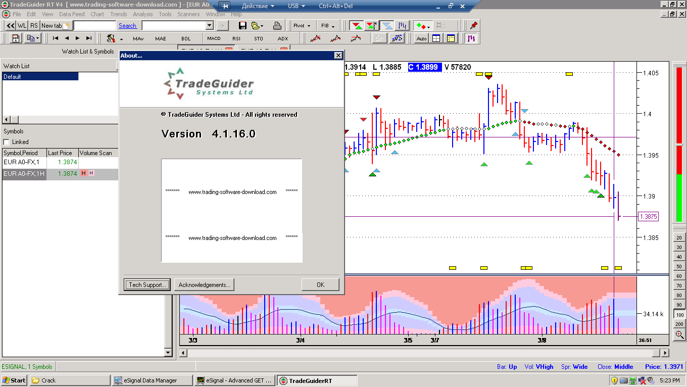Toggle red-green triangle signals button

coord(357,26)
